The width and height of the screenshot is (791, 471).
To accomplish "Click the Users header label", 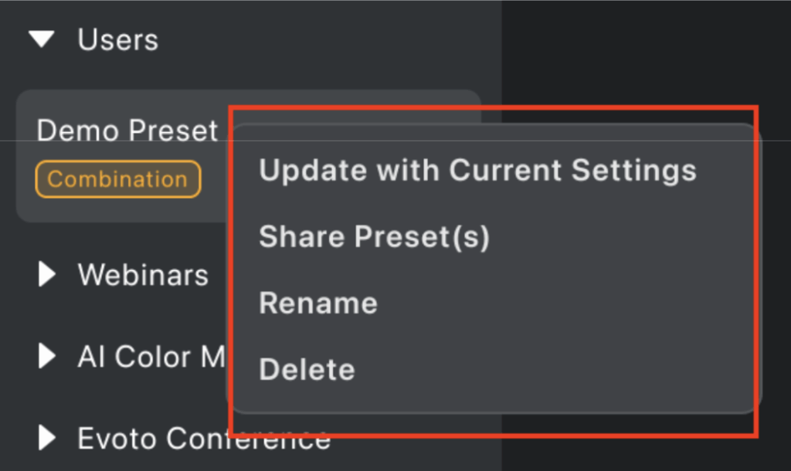I will 117,39.
